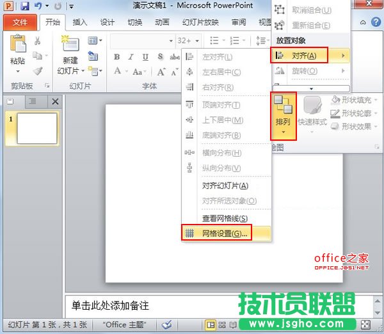This screenshot has height=334, width=384.
Task: Open the 旋转(O) Rotate submenu
Action: pyautogui.click(x=310, y=71)
